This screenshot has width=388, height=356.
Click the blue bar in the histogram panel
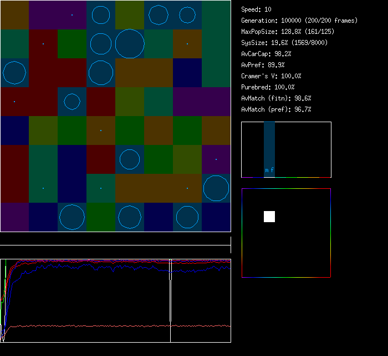(269, 146)
